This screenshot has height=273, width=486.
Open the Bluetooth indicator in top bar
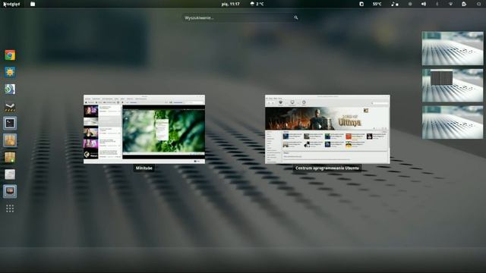coord(437,4)
